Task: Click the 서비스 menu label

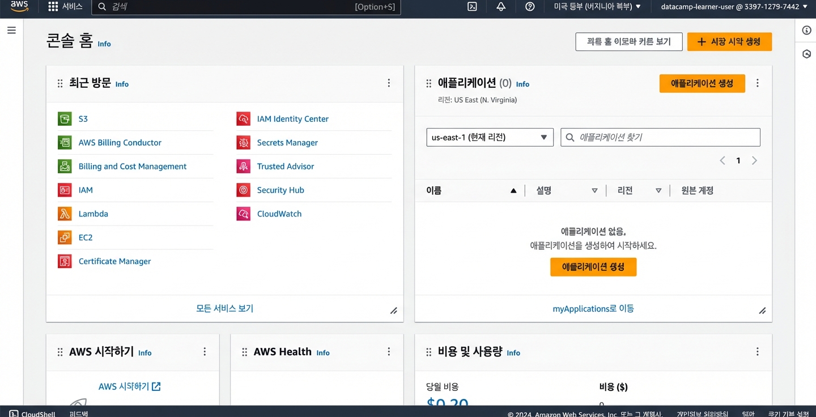Action: tap(72, 7)
